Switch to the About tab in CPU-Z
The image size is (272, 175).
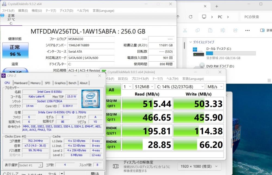pos(84,83)
